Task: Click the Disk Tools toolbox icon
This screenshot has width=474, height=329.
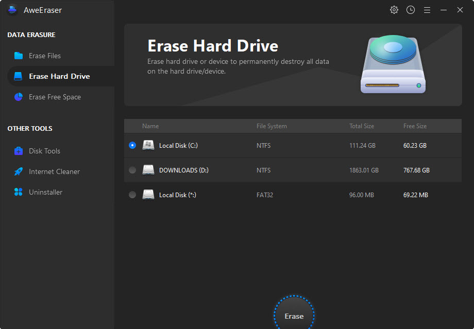Action: pyautogui.click(x=19, y=151)
